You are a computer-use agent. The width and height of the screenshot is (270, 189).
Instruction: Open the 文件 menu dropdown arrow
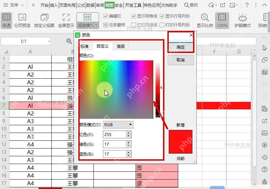22,5
